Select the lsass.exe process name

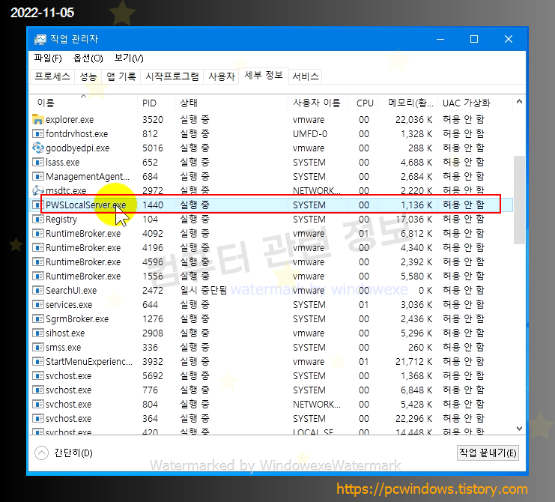(x=63, y=162)
